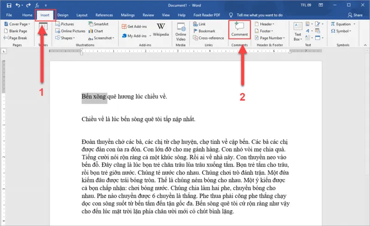This screenshot has width=370, height=226.
Task: Insert a Cross-reference
Action: point(209,38)
